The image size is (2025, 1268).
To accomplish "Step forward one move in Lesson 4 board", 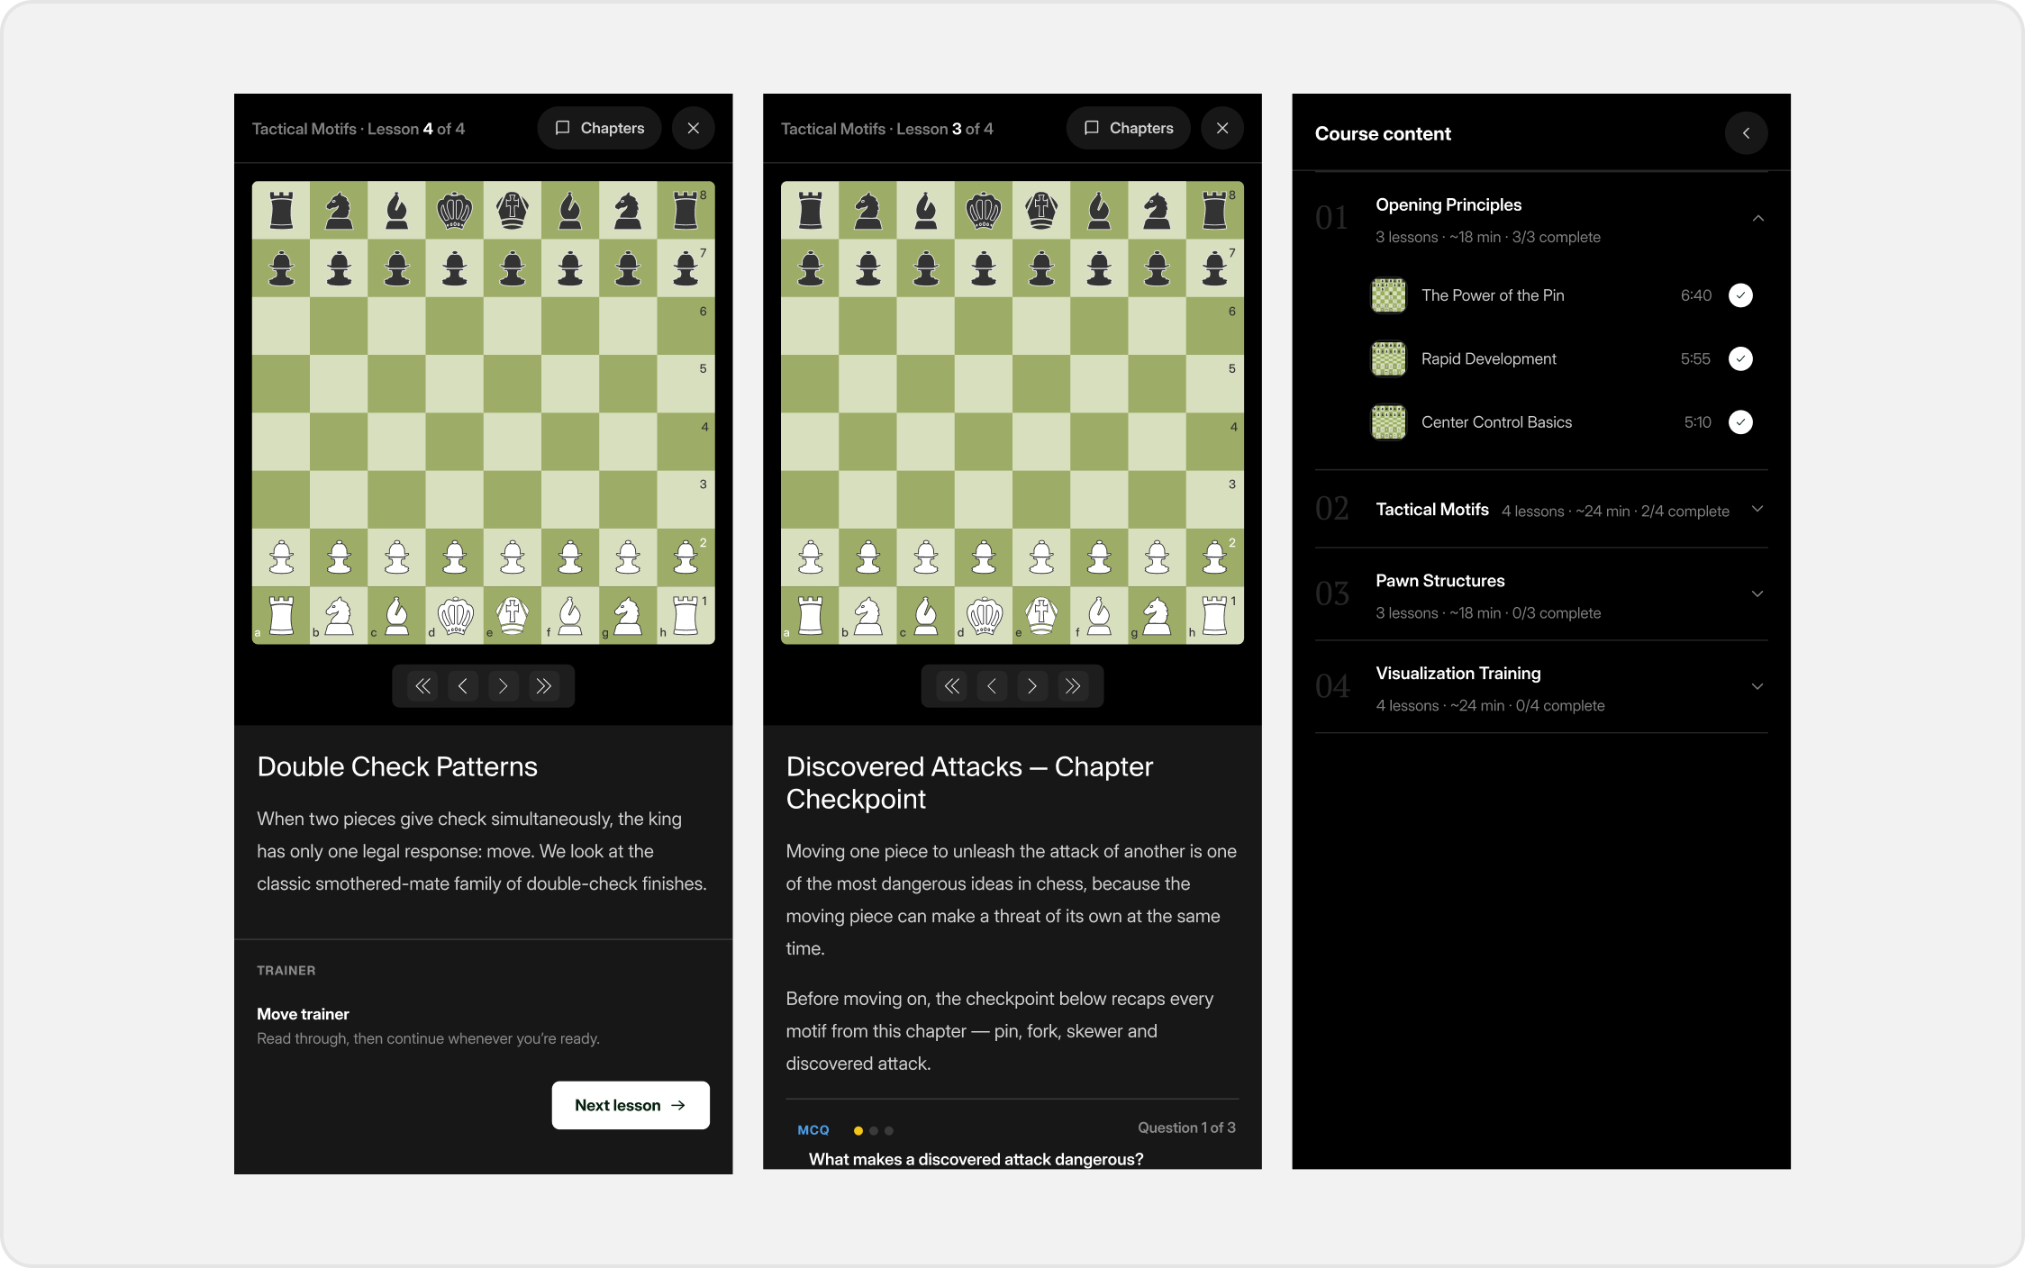I will (503, 686).
